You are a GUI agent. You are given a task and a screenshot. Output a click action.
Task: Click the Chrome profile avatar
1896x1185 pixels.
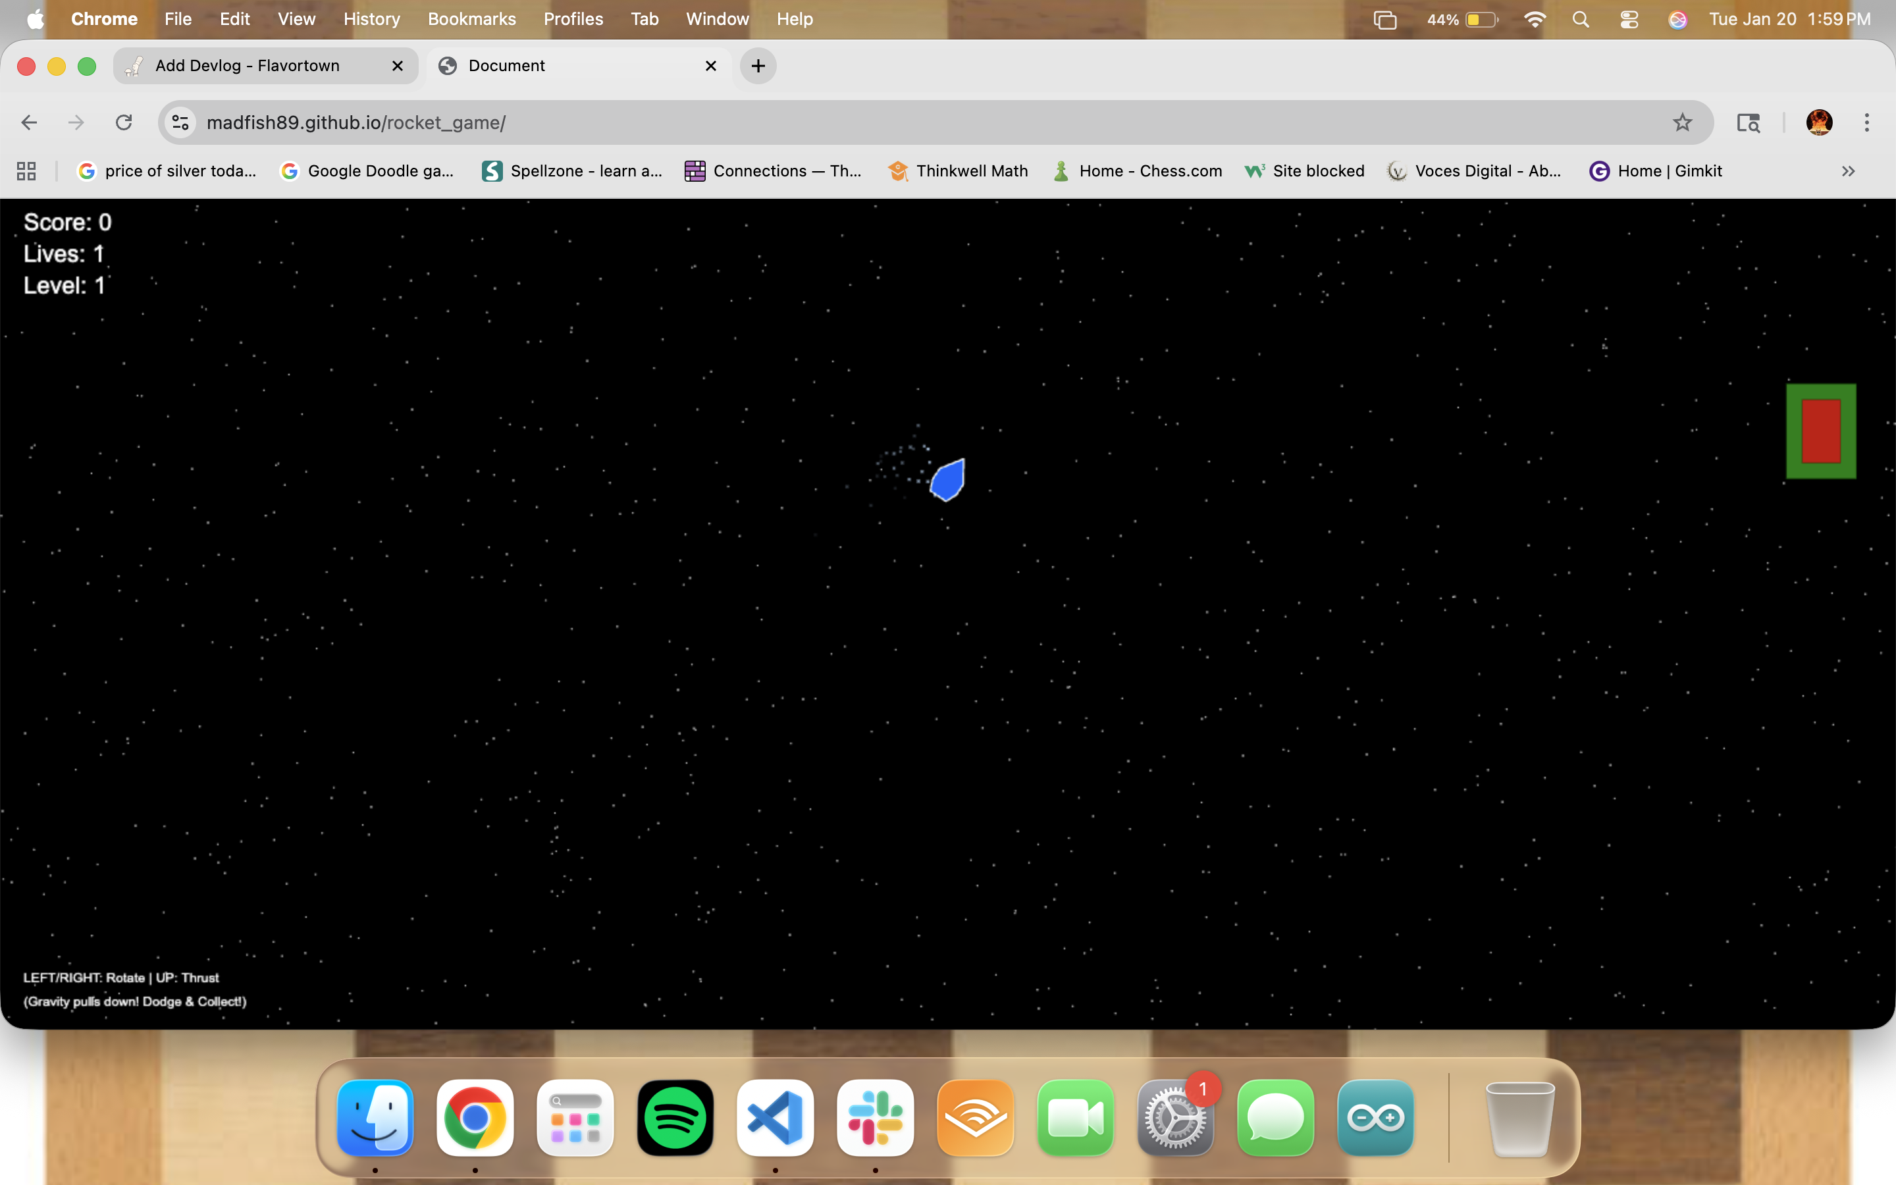pyautogui.click(x=1818, y=122)
